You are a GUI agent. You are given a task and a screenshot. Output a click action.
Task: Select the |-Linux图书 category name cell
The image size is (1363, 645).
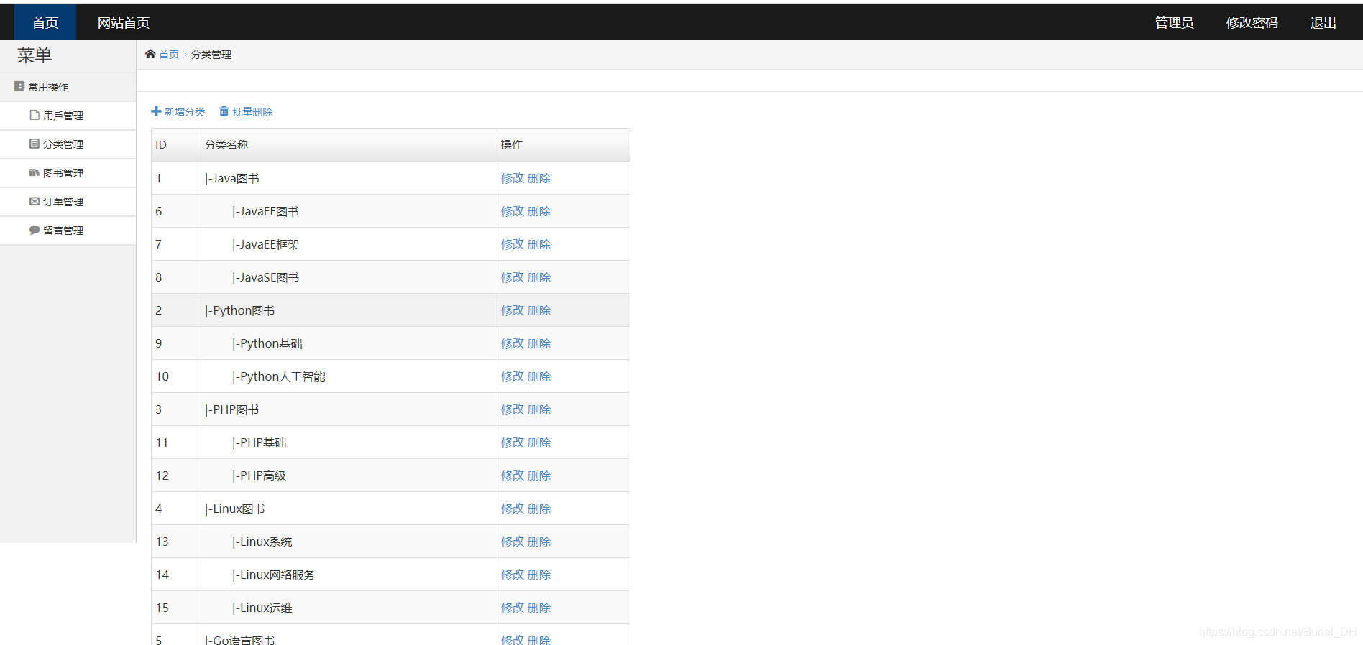349,509
